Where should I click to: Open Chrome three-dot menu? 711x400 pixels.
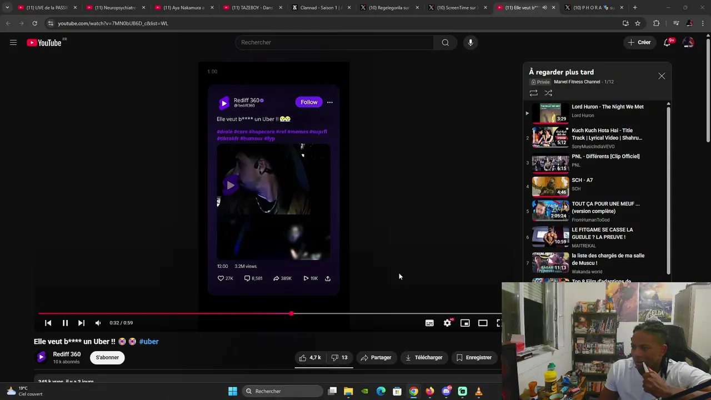[x=703, y=23]
